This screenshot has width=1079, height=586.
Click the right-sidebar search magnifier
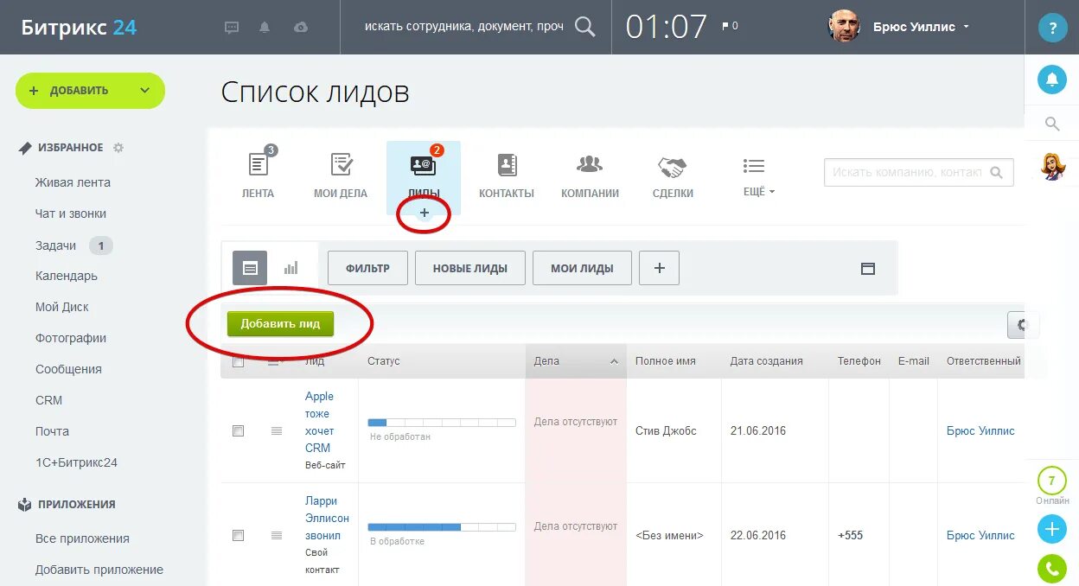click(1052, 124)
